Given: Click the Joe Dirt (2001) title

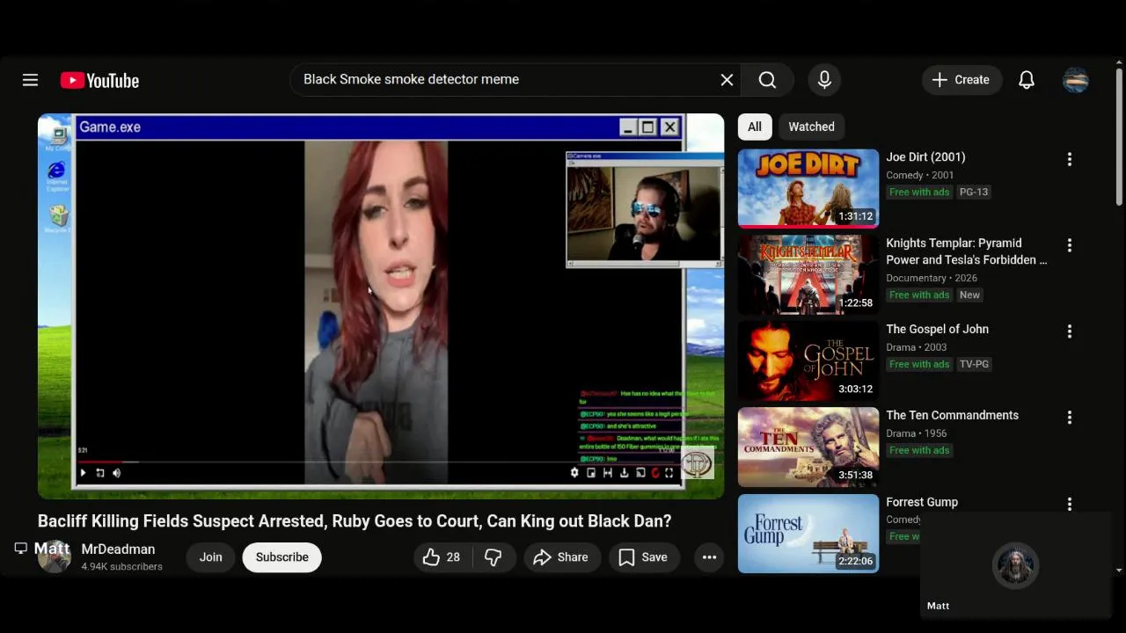Looking at the screenshot, I should (x=925, y=157).
